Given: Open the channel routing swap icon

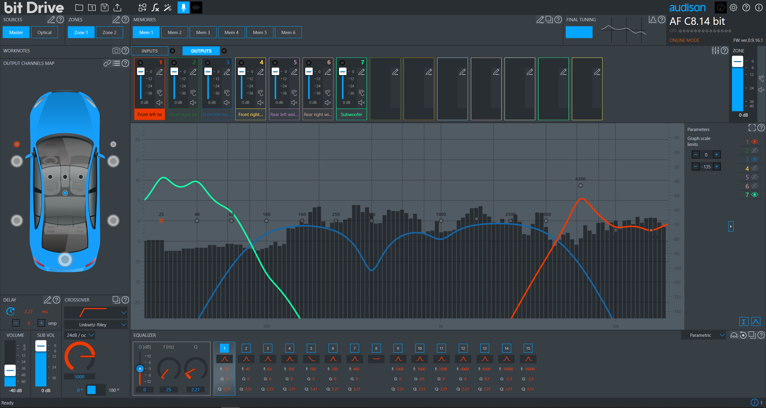Looking at the screenshot, I should click(x=142, y=7).
